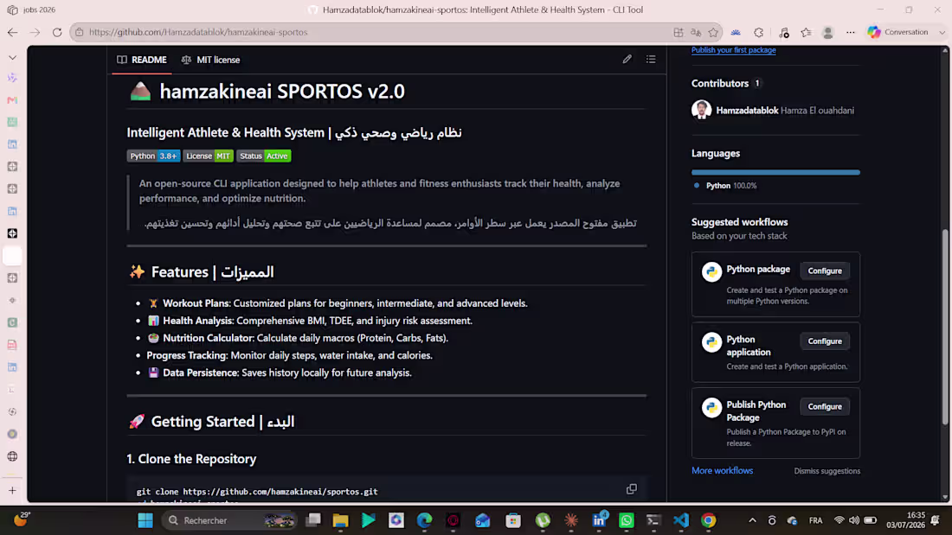Switch to the README tab
952x535 pixels.
141,60
